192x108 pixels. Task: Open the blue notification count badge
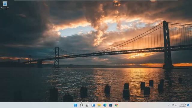click(x=188, y=105)
